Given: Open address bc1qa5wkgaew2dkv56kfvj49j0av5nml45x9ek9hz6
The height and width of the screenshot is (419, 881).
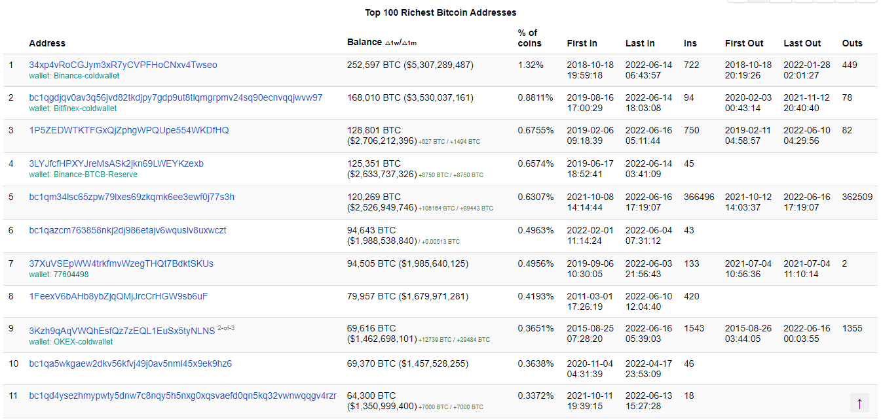Looking at the screenshot, I should click(130, 363).
